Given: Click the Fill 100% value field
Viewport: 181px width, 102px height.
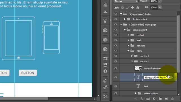Looking at the screenshot, I should (x=154, y=8).
